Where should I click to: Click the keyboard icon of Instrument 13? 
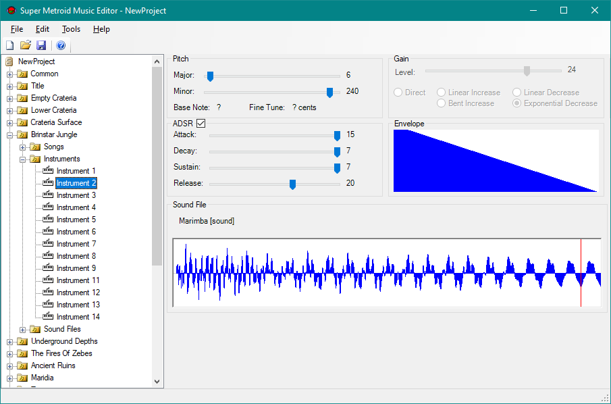pos(48,304)
